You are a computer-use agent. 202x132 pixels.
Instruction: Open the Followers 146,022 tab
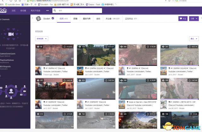point(113,19)
